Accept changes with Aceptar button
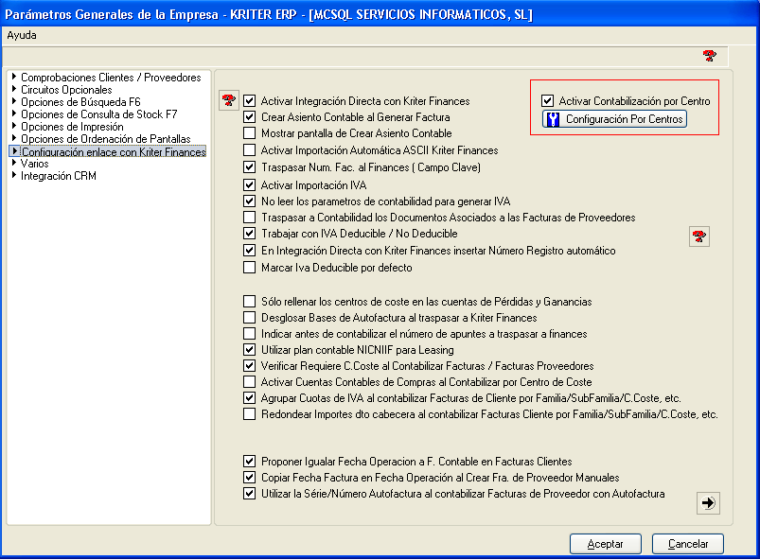This screenshot has width=760, height=560. coord(606,544)
